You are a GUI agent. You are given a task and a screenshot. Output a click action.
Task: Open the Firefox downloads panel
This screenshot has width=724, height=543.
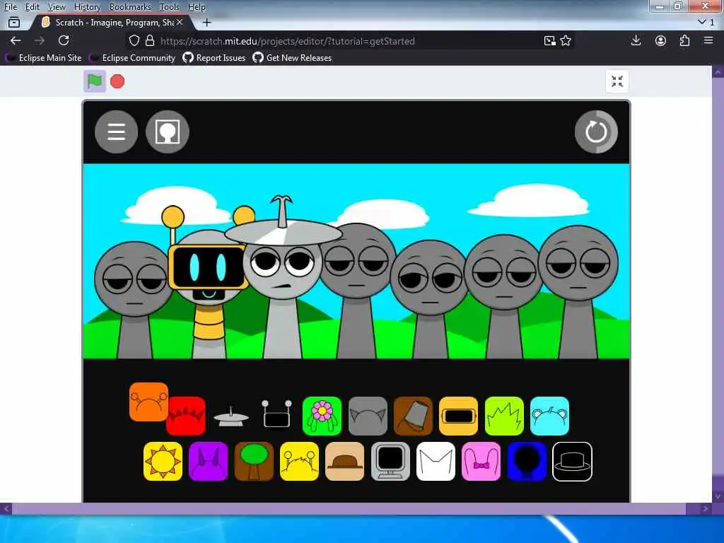coord(636,40)
